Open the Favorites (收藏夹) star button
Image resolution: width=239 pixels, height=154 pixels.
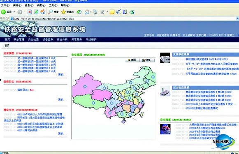point(67,12)
